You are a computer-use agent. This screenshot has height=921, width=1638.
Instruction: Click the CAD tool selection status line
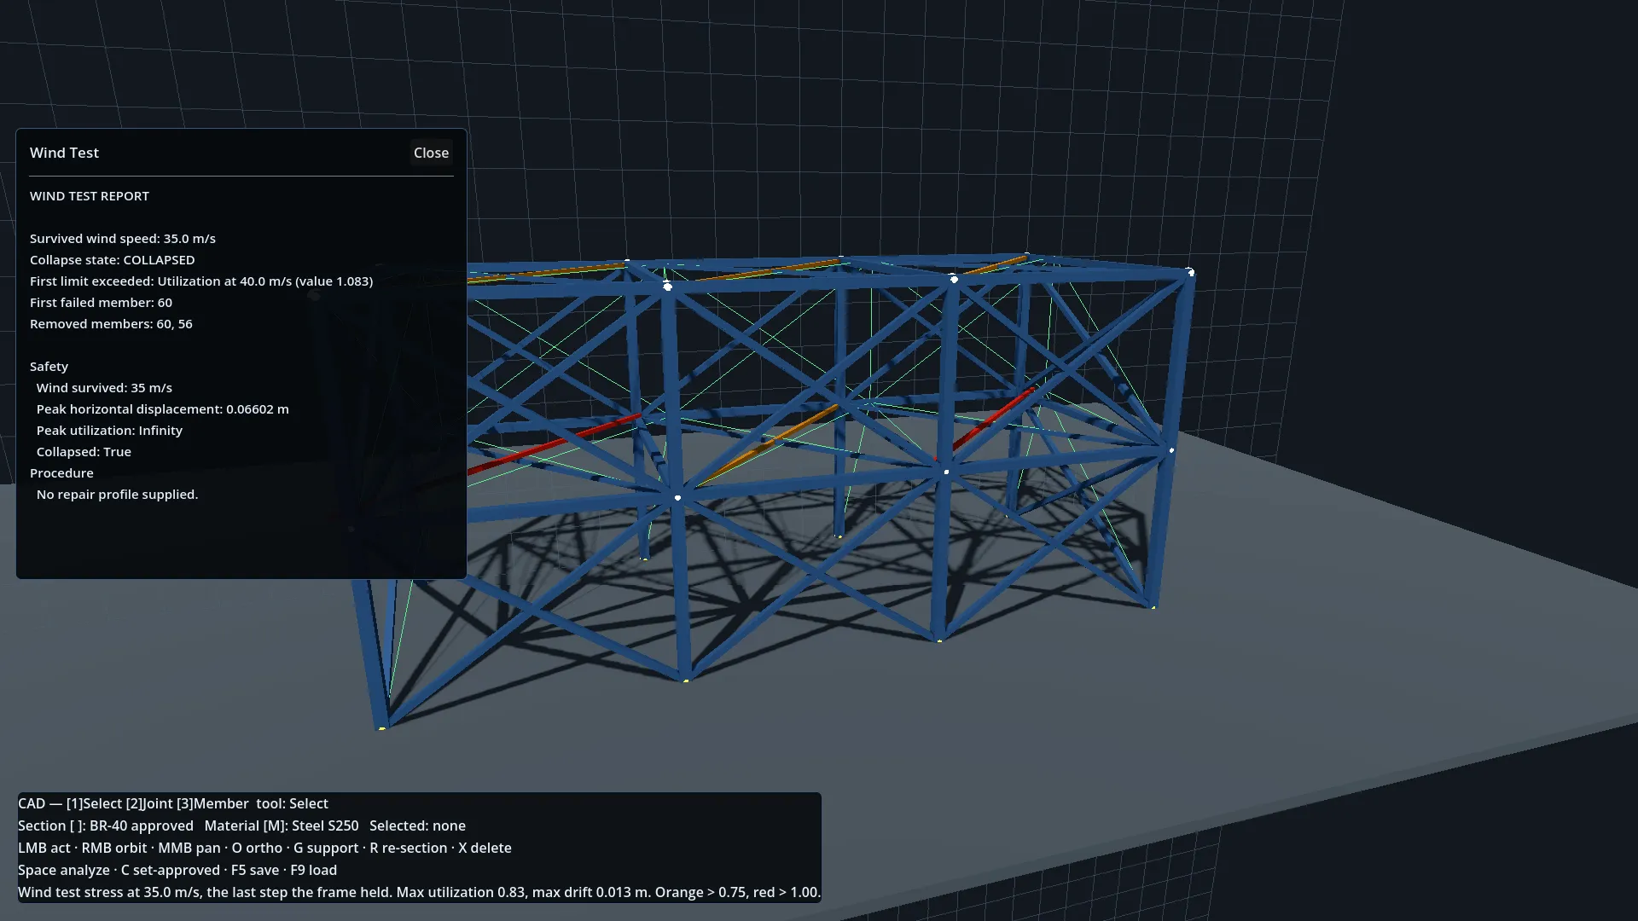click(173, 803)
